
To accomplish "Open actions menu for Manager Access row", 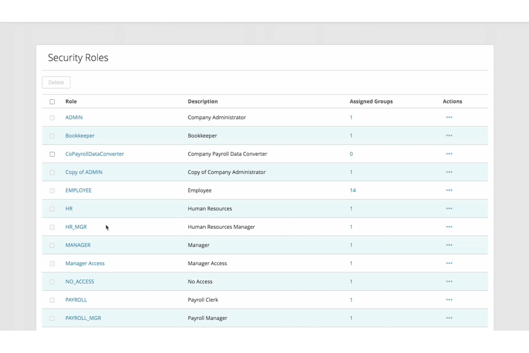I will tap(449, 263).
